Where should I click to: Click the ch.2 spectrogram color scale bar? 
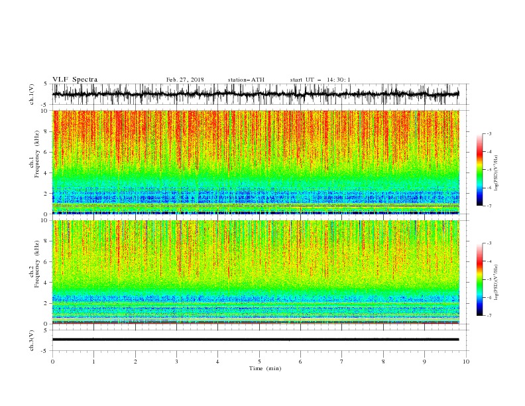click(479, 279)
